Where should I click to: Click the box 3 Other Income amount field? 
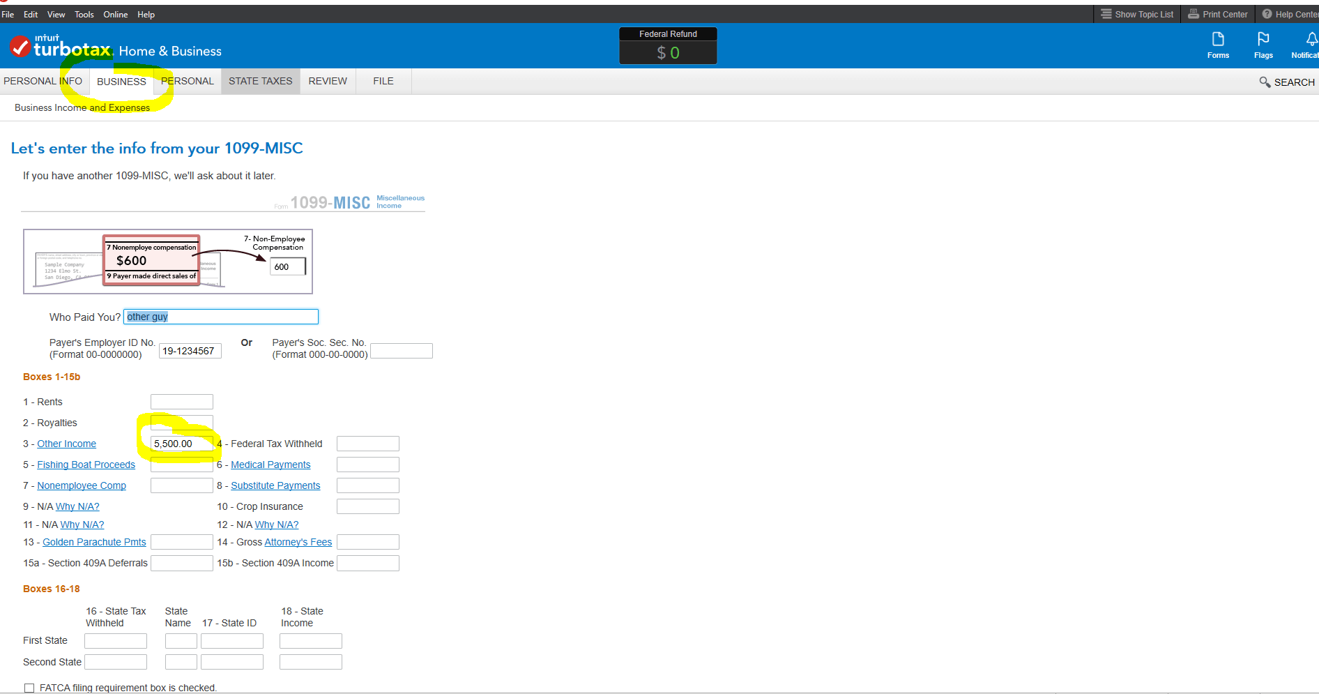pos(182,444)
